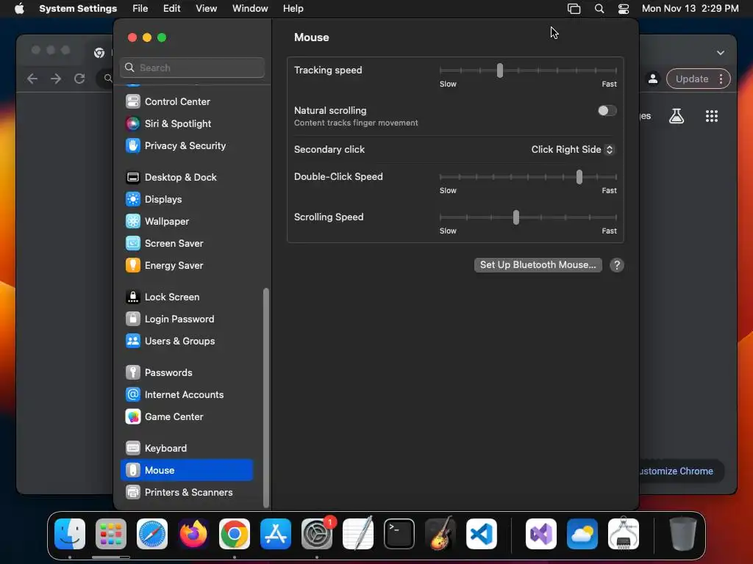Click the Stage Manager menu bar icon

[x=574, y=9]
